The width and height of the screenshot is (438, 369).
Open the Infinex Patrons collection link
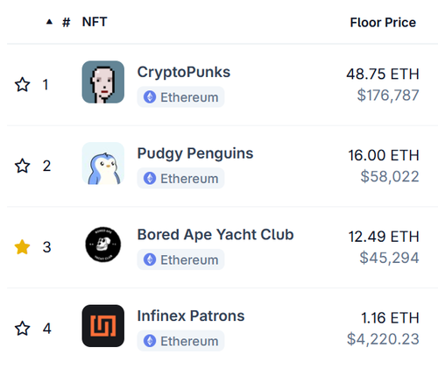[x=191, y=316]
